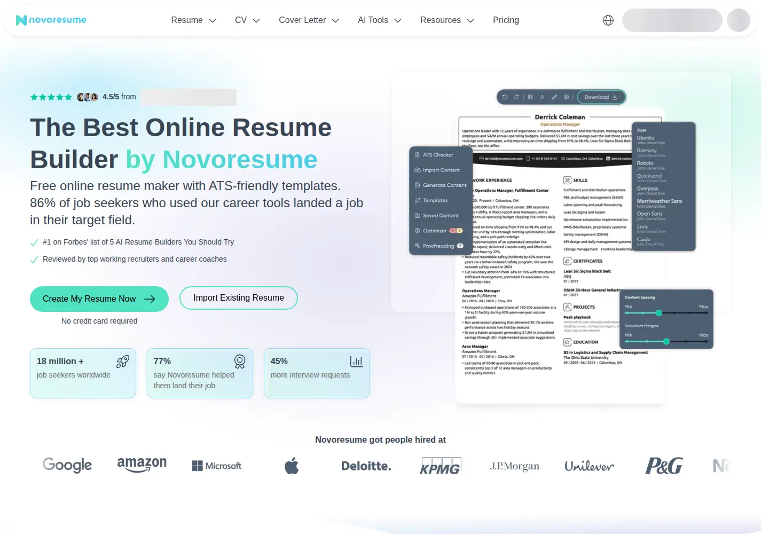Click the redo icon in resume preview toolbar
769x534 pixels.
pyautogui.click(x=516, y=97)
